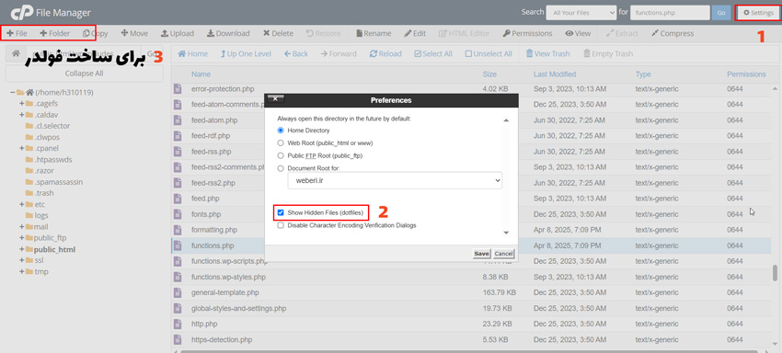
Task: Click Unselect All files
Action: [x=489, y=53]
